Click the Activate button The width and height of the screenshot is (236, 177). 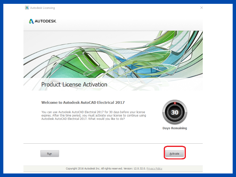click(175, 154)
